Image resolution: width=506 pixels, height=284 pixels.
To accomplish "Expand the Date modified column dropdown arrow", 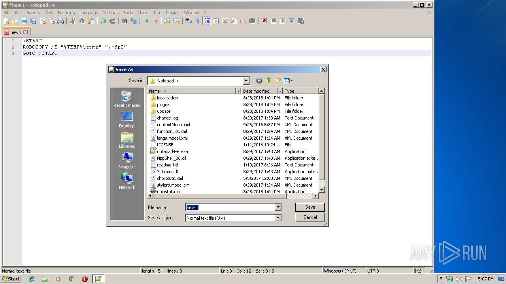I will coord(280,91).
